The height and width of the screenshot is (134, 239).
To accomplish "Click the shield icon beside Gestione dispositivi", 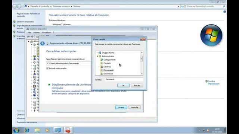I will [x=14, y=22].
